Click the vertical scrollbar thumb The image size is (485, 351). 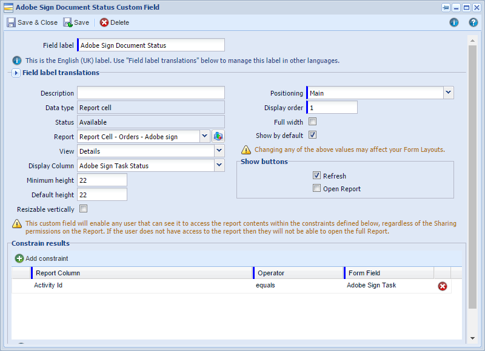472,177
